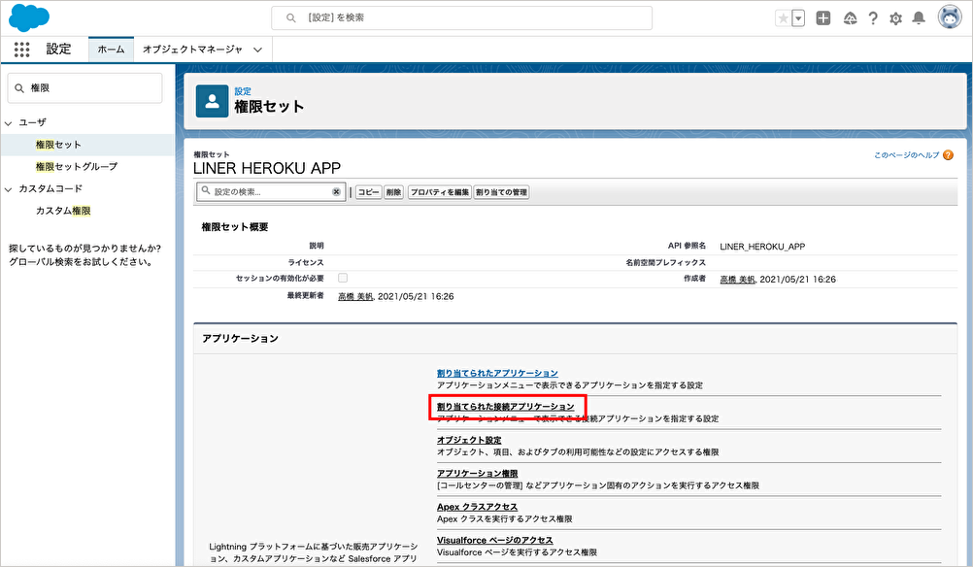Switch to the ホーム tab
The width and height of the screenshot is (973, 567).
coord(111,49)
